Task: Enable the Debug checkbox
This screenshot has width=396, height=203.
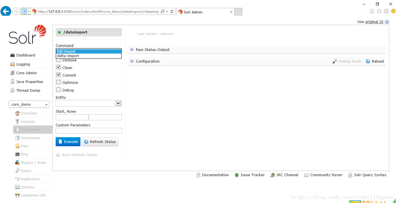Action: (59, 90)
